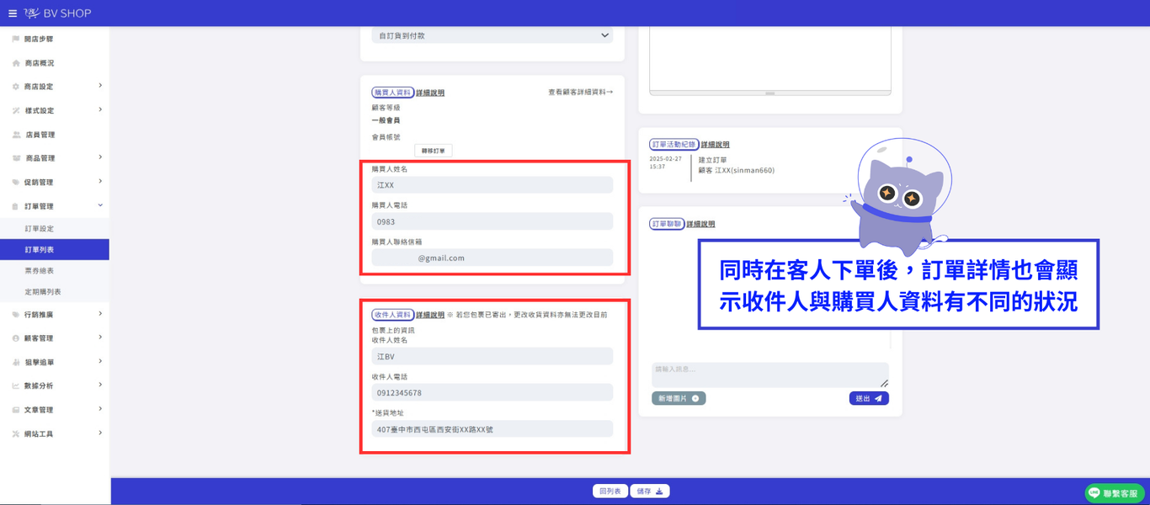This screenshot has width=1150, height=505.
Task: Click the 文章管理 icon in sidebar
Action: (16, 410)
